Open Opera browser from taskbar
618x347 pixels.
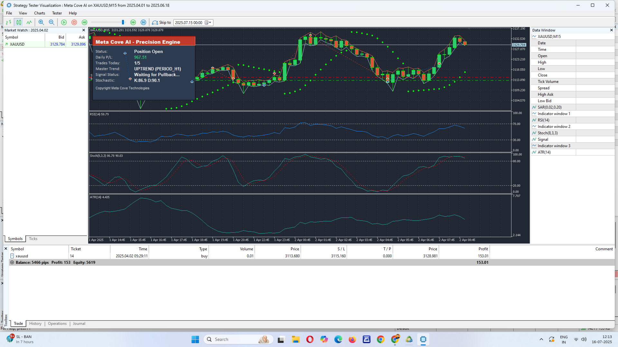[310, 339]
